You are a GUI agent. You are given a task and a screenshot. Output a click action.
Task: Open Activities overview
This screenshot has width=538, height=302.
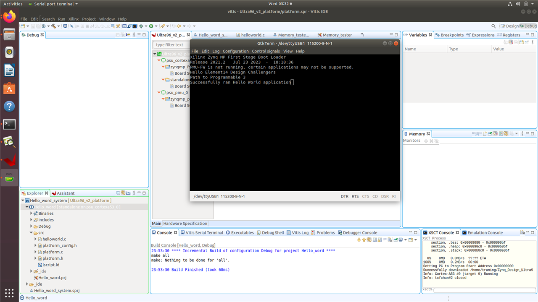13,4
